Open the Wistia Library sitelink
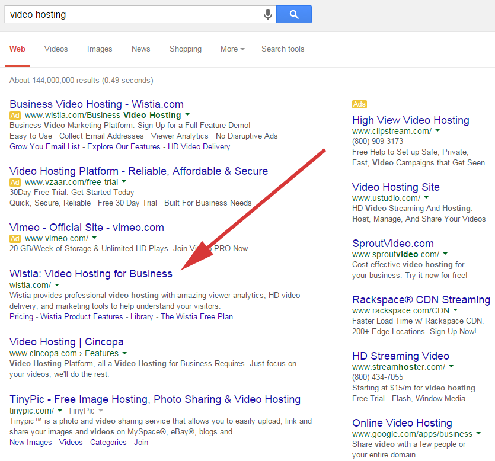495x461 pixels. (142, 317)
